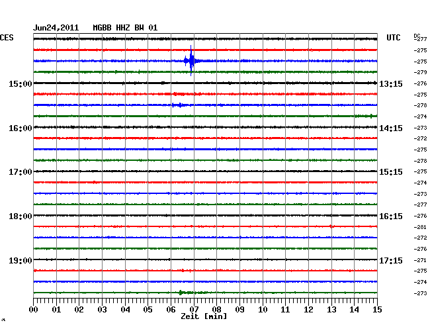Click the large blue earthquake spike near minute 07

[x=191, y=61]
